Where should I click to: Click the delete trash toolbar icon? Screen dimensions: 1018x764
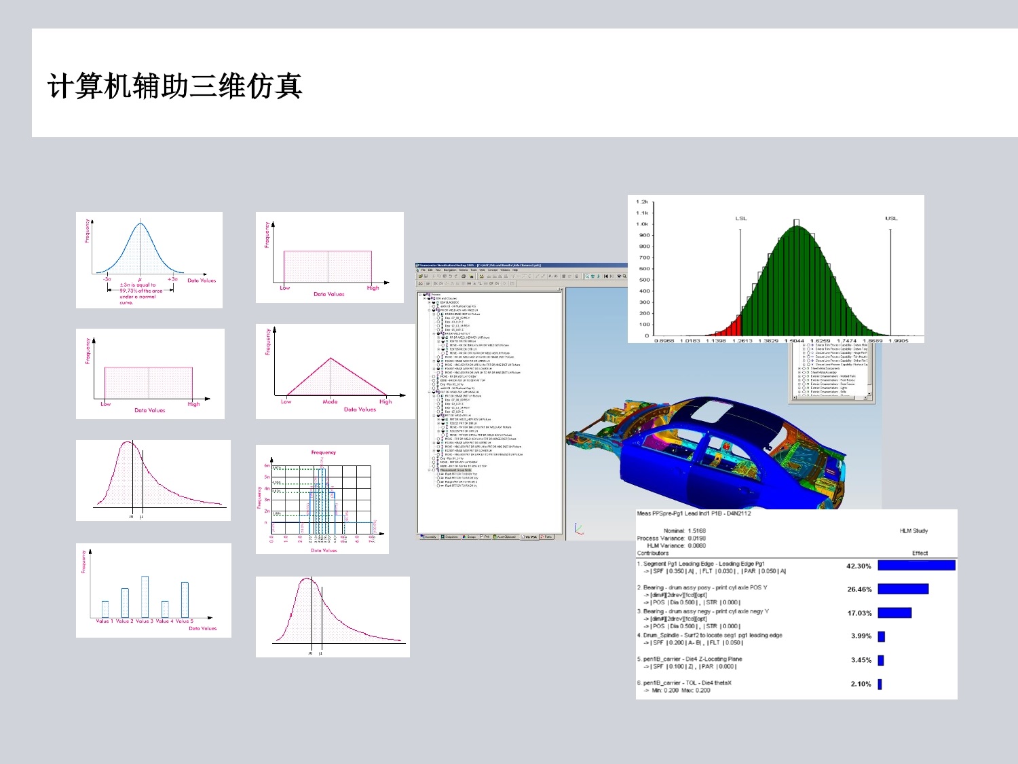tap(564, 276)
